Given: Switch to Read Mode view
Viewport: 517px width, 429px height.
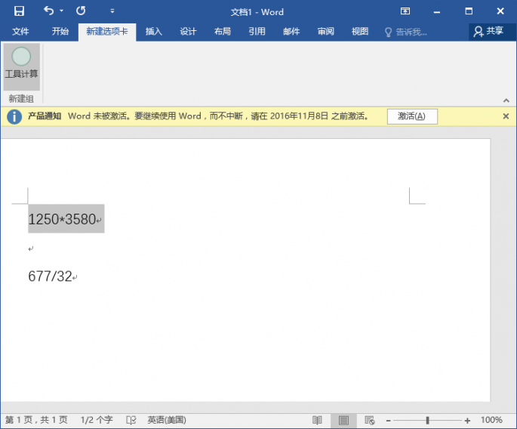Looking at the screenshot, I should 318,420.
